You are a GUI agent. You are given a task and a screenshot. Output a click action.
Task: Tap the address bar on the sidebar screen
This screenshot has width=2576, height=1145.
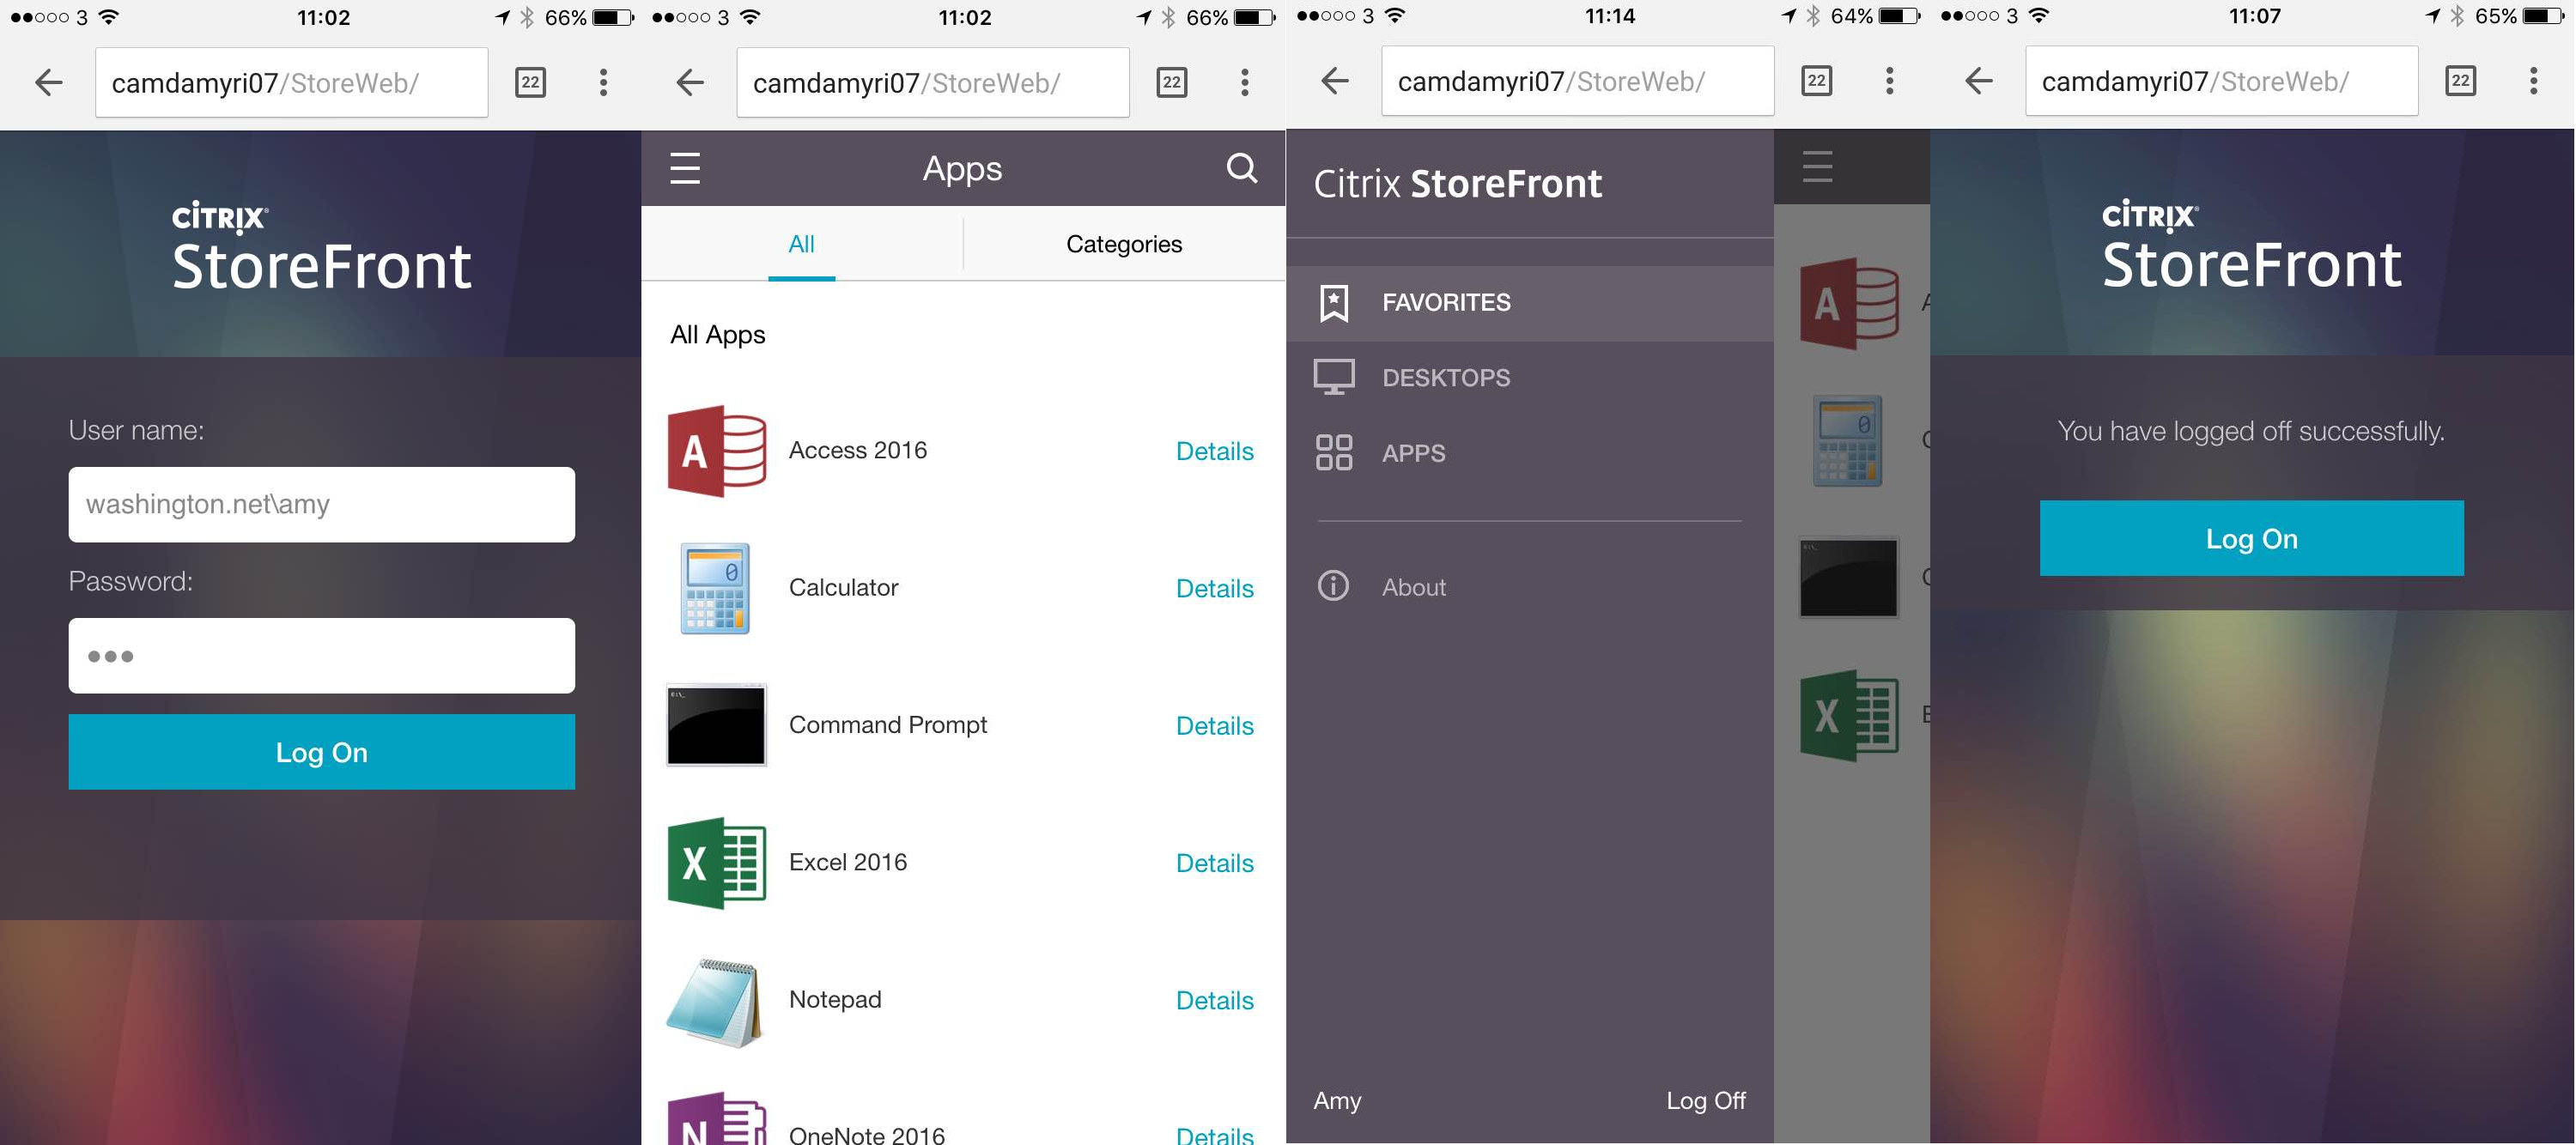coord(1577,80)
